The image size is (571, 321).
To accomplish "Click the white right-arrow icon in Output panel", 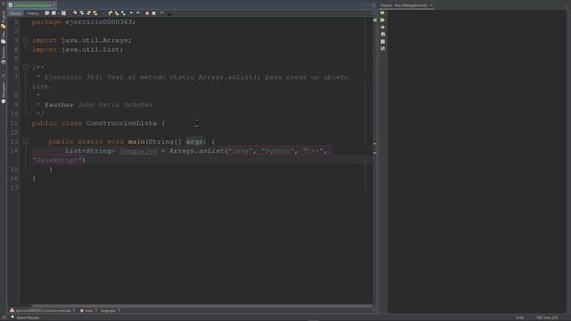I will coord(383,28).
